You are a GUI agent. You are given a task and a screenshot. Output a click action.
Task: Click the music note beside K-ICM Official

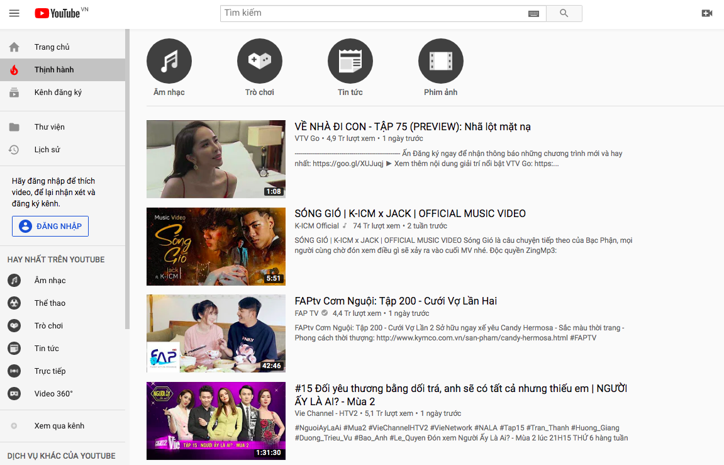345,226
